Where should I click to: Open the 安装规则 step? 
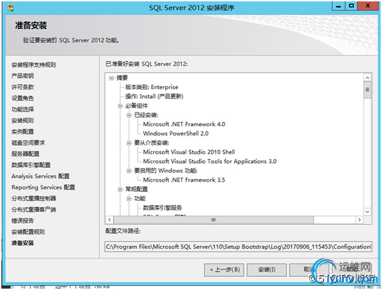[23, 121]
